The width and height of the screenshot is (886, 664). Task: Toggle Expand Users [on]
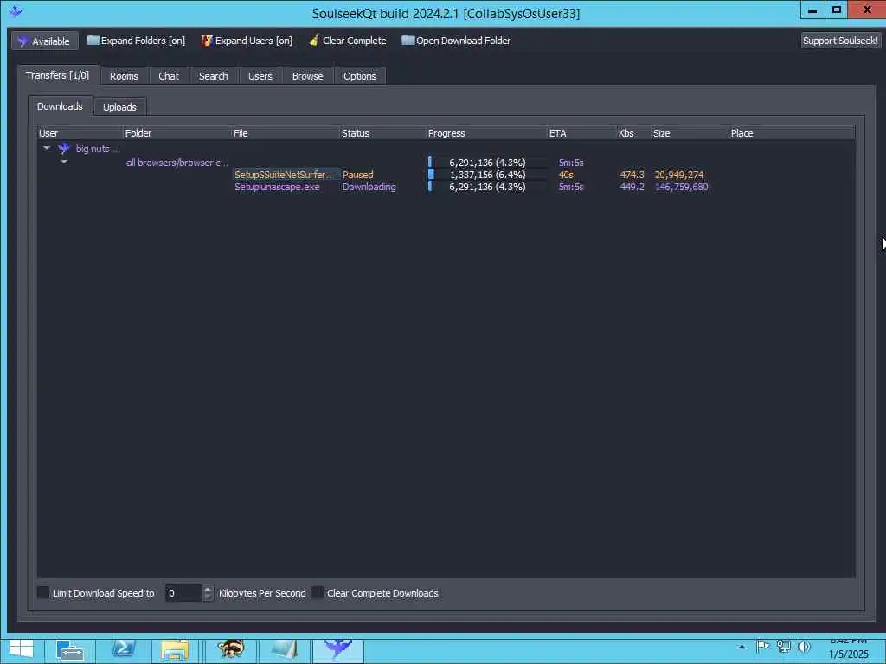pos(247,41)
